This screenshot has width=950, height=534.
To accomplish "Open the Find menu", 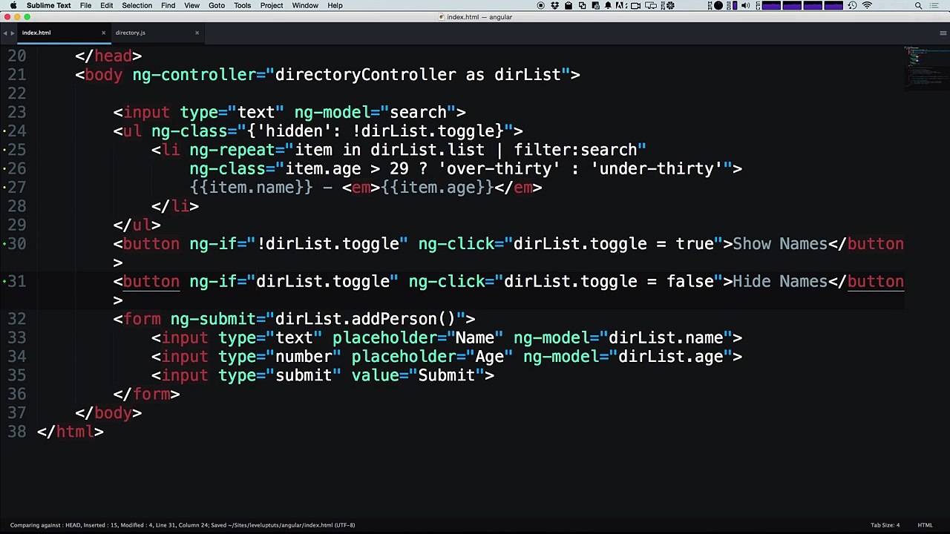I will tap(168, 5).
